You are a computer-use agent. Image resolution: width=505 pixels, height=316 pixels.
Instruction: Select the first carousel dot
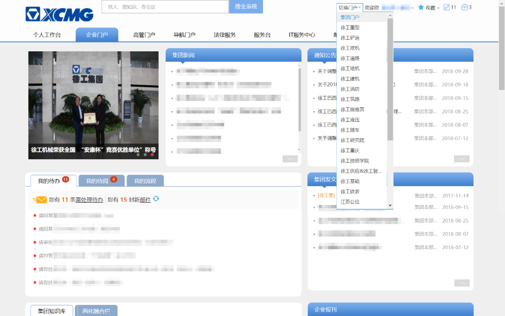pos(138,154)
